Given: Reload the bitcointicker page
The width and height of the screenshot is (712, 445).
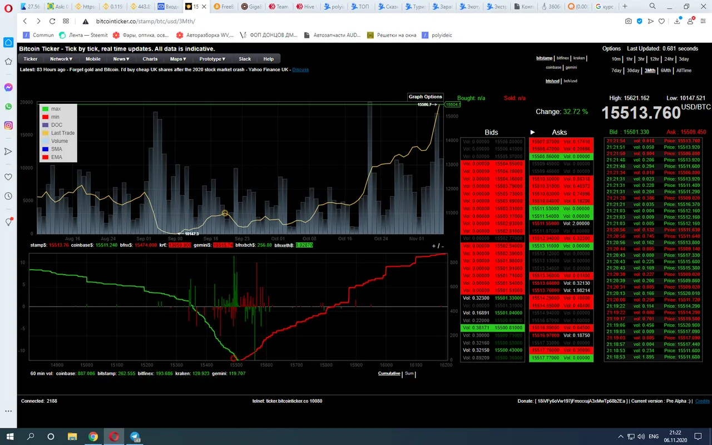Looking at the screenshot, I should tap(52, 21).
